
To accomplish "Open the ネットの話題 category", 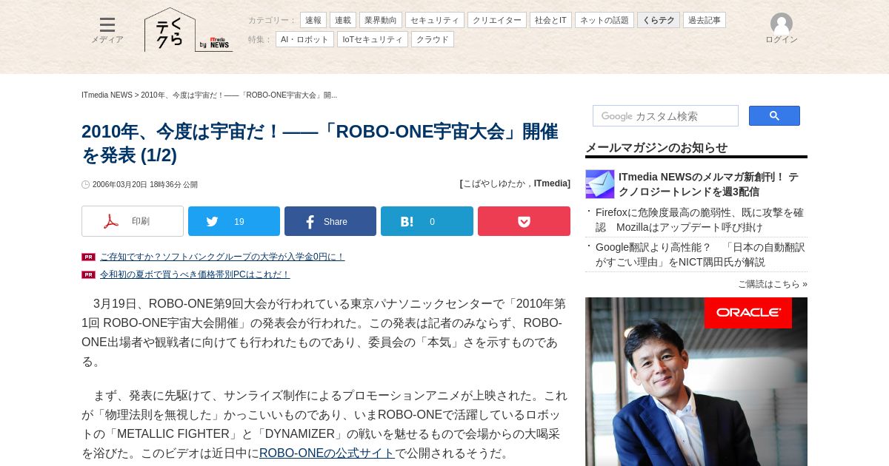I will 605,20.
